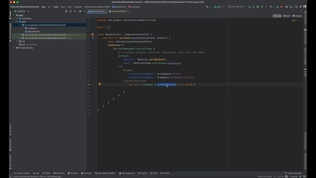Viewport: 316px width, 178px height.
Task: Hide the Project panel with minus icon
Action: pyautogui.click(x=84, y=11)
